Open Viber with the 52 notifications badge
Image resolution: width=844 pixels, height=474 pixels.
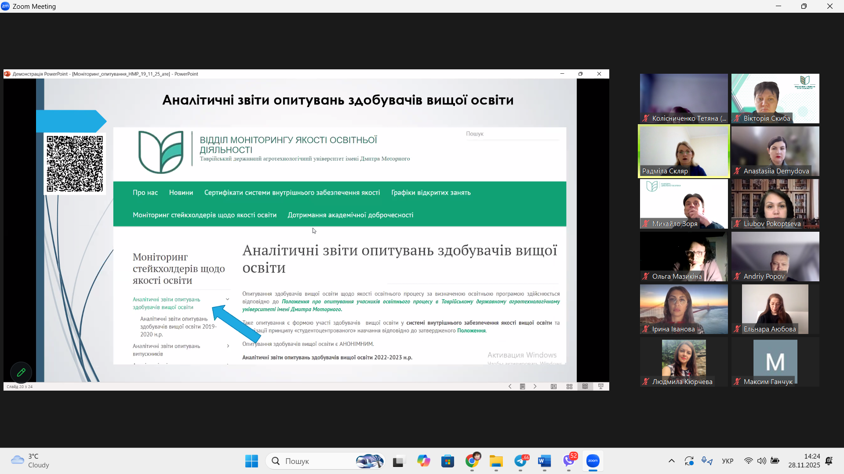[568, 461]
